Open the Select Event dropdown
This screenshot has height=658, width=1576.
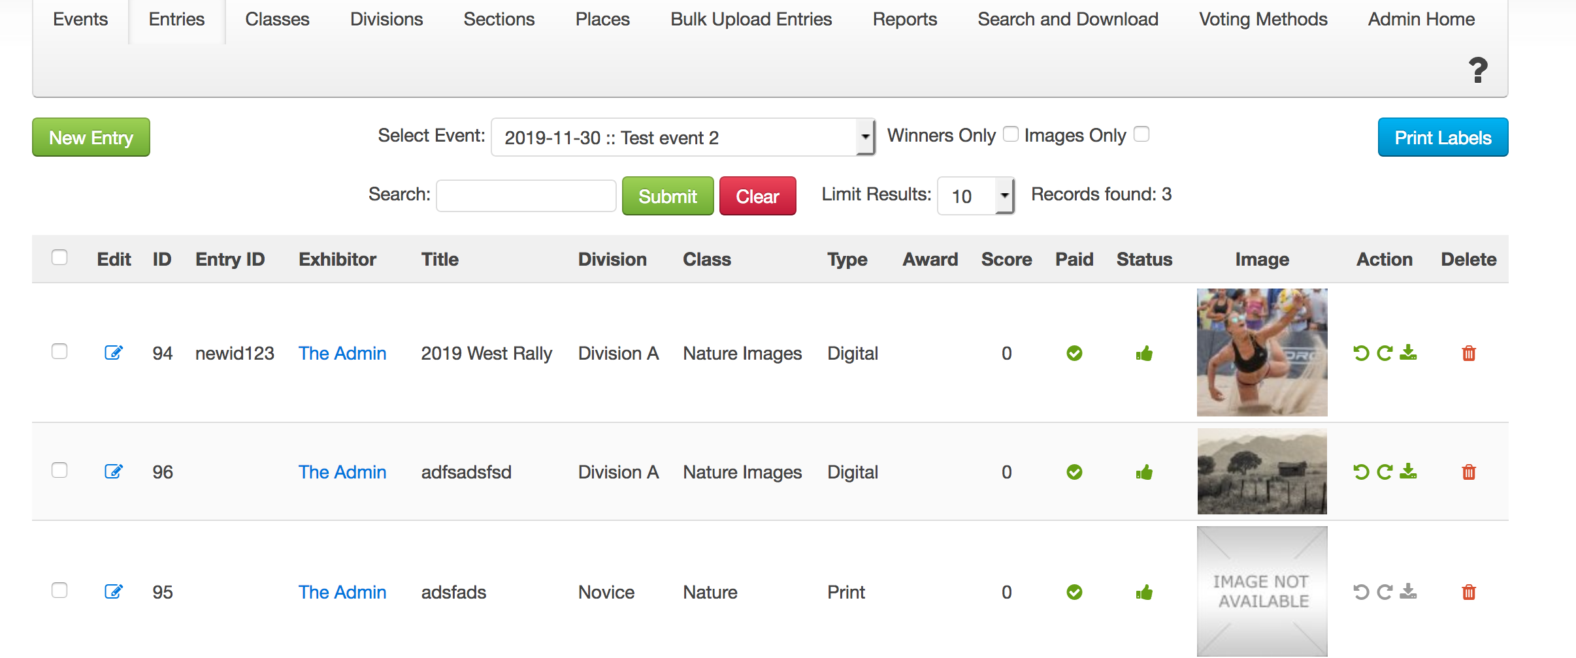click(x=683, y=138)
